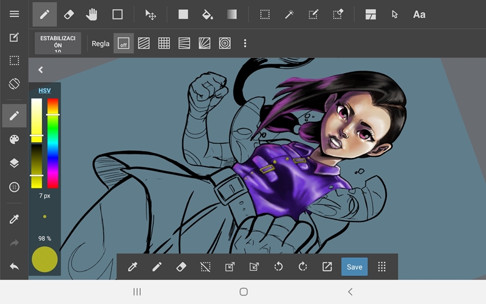Turn the ruler off
Viewport: 486px width, 304px height.
123,43
